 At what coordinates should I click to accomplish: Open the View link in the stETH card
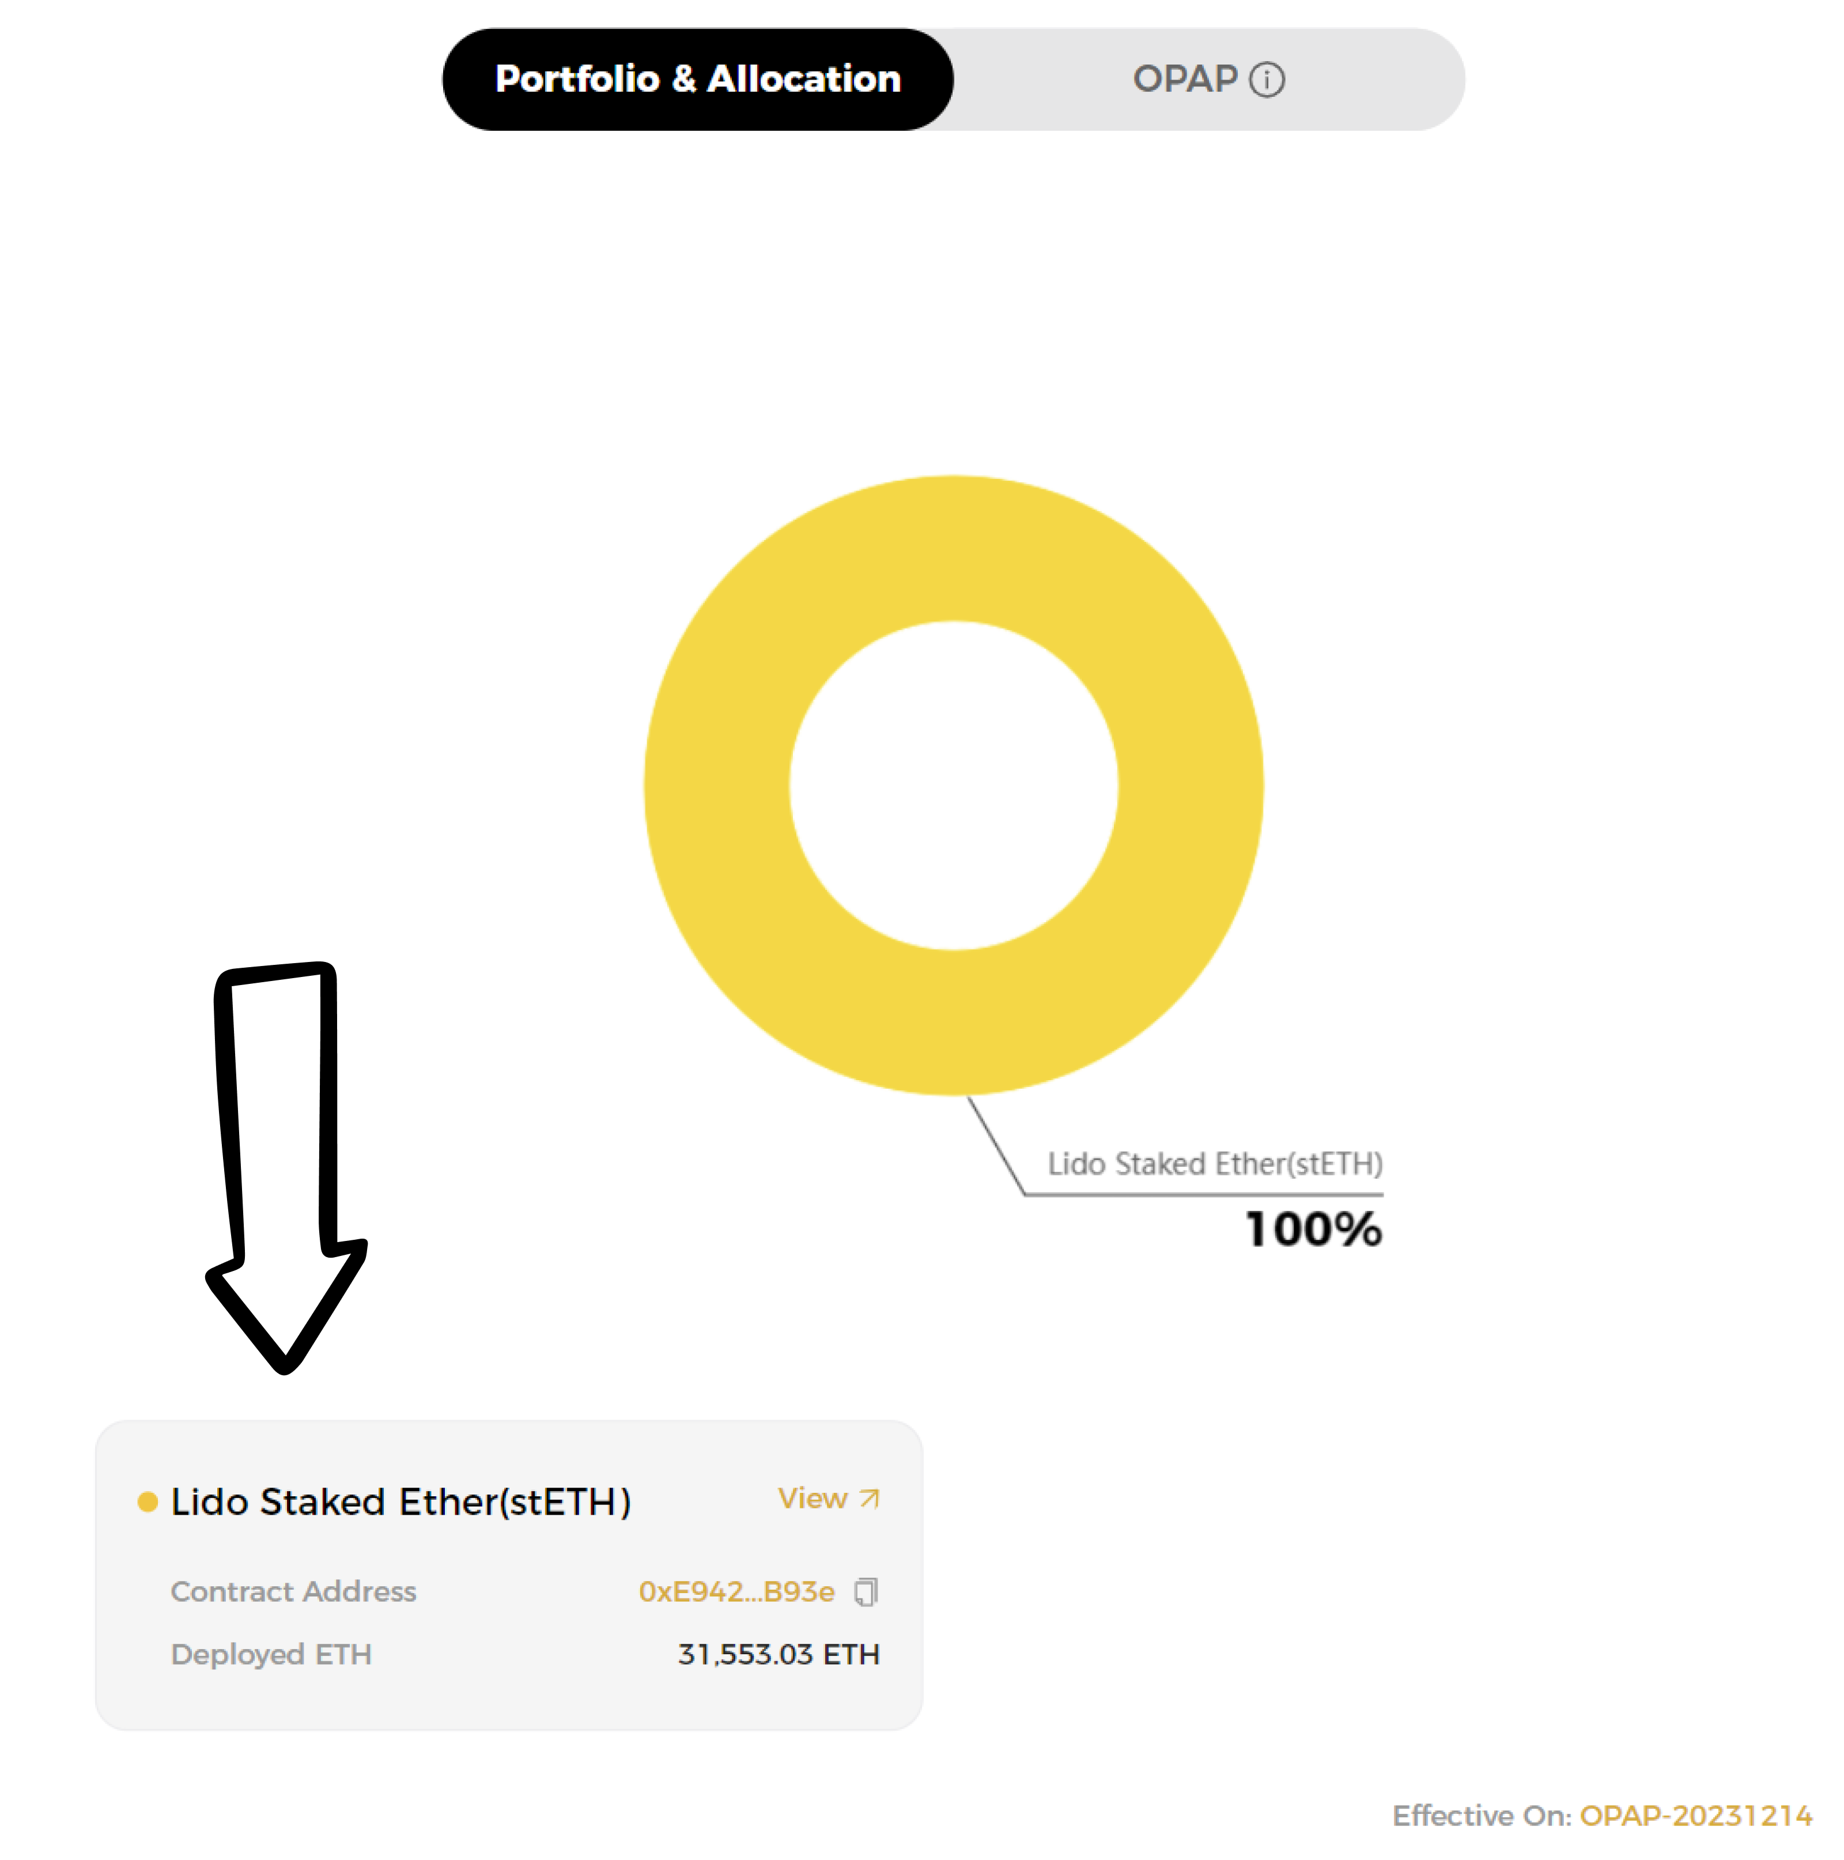pos(813,1498)
